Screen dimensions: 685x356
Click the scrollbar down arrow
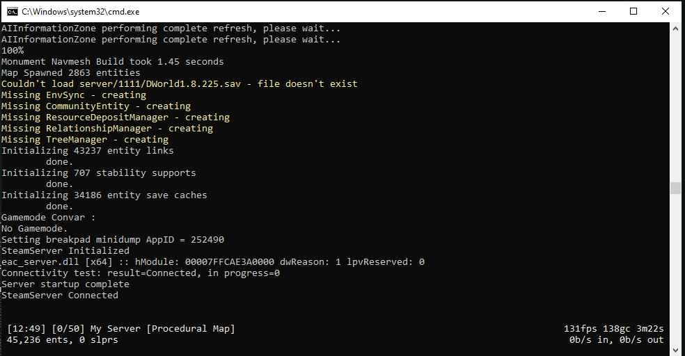(x=675, y=350)
